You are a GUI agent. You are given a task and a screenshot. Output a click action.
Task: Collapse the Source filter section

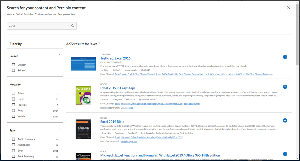60,55
